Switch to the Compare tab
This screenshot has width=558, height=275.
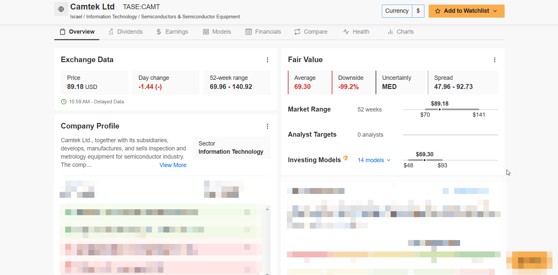pos(311,32)
